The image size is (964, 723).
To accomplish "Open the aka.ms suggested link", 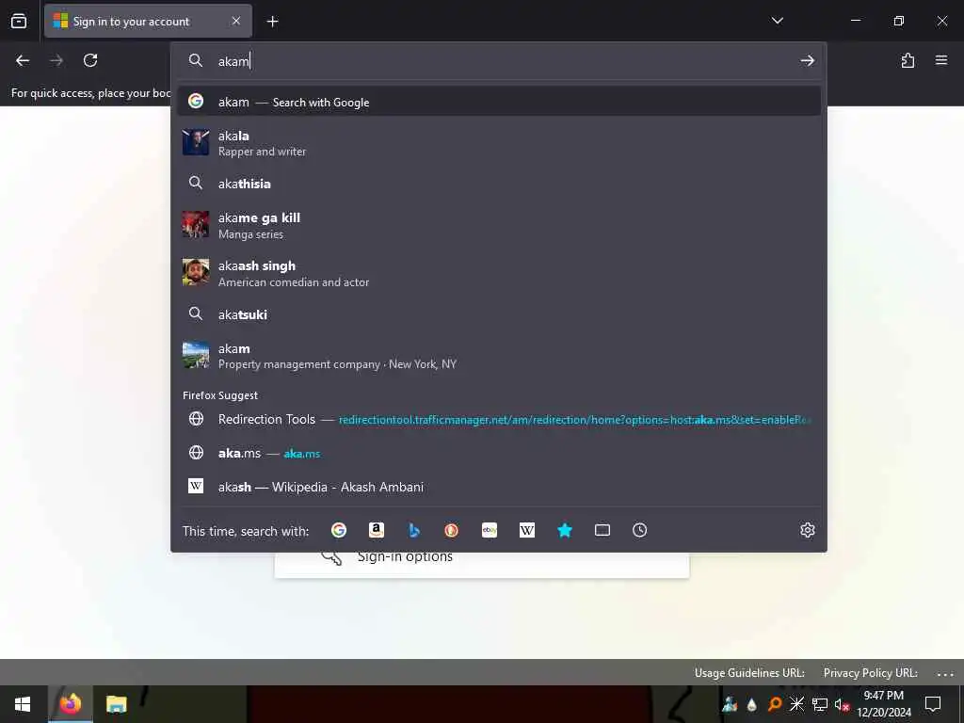I will coord(499,453).
